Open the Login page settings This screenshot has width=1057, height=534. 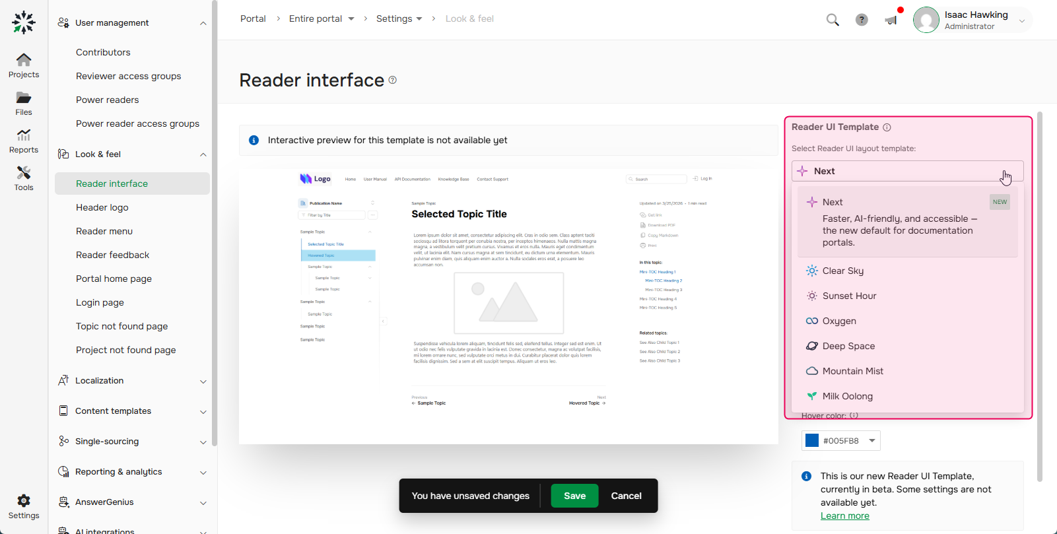pyautogui.click(x=100, y=302)
